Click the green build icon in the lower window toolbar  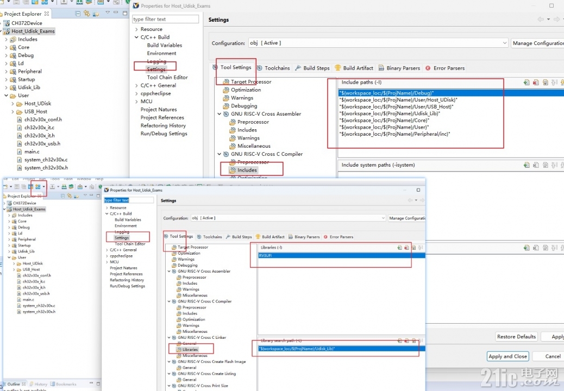(64, 186)
